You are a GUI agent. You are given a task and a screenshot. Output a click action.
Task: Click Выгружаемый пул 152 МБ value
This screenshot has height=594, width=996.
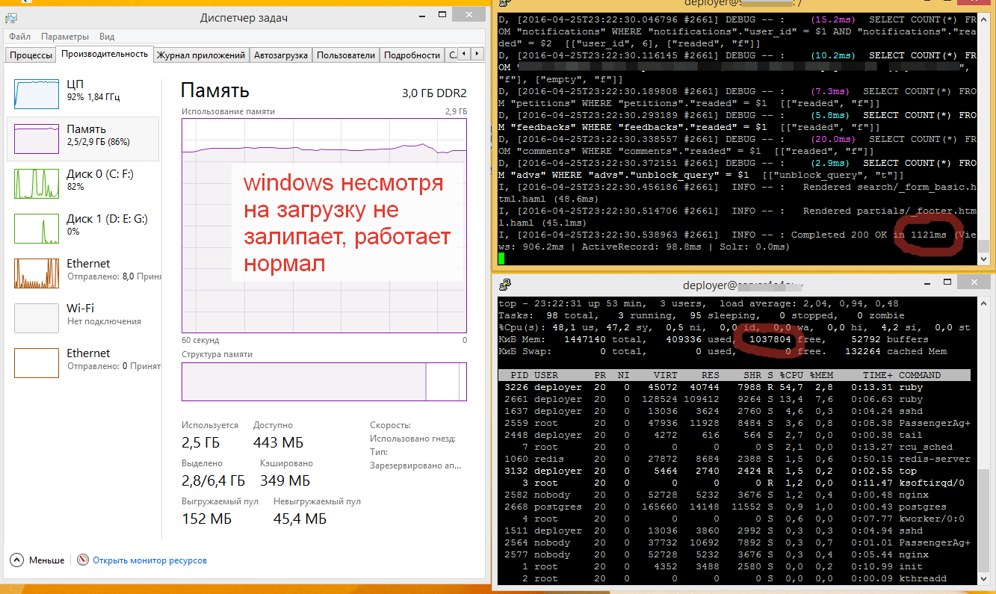pos(206,519)
